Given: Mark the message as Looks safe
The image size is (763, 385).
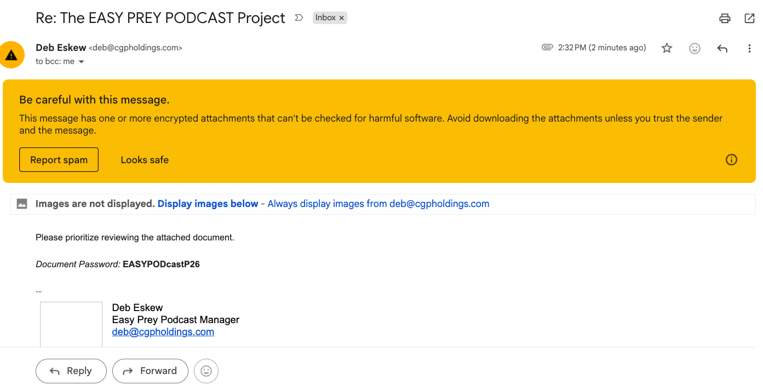Looking at the screenshot, I should 145,160.
